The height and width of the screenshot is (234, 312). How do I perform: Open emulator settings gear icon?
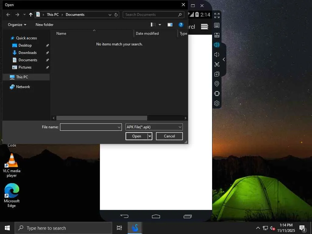pos(217,103)
